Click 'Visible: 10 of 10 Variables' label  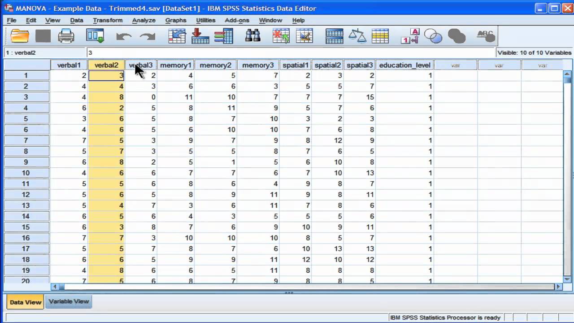click(535, 52)
